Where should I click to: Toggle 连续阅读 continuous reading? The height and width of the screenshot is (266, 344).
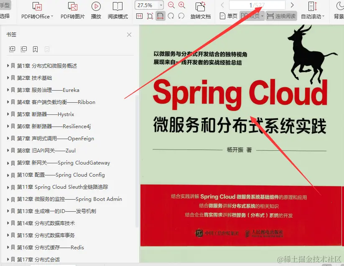(x=281, y=16)
